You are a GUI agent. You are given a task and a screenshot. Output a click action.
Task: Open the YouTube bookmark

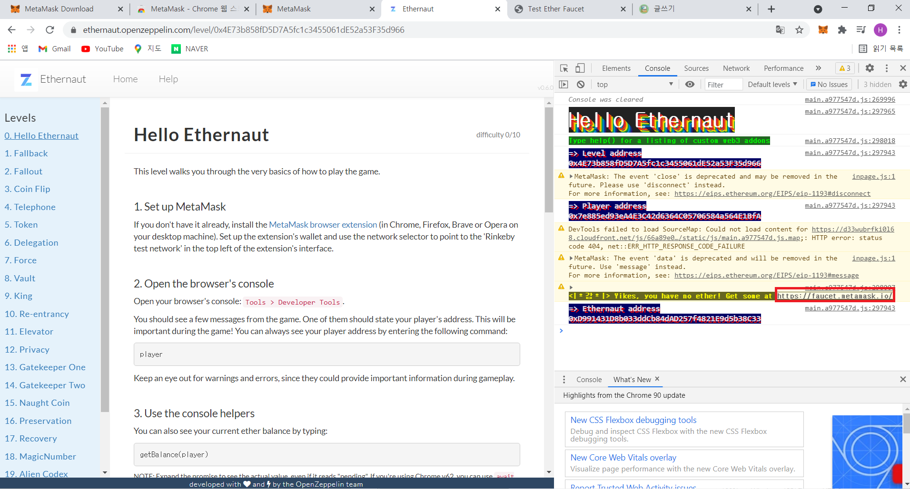click(102, 48)
